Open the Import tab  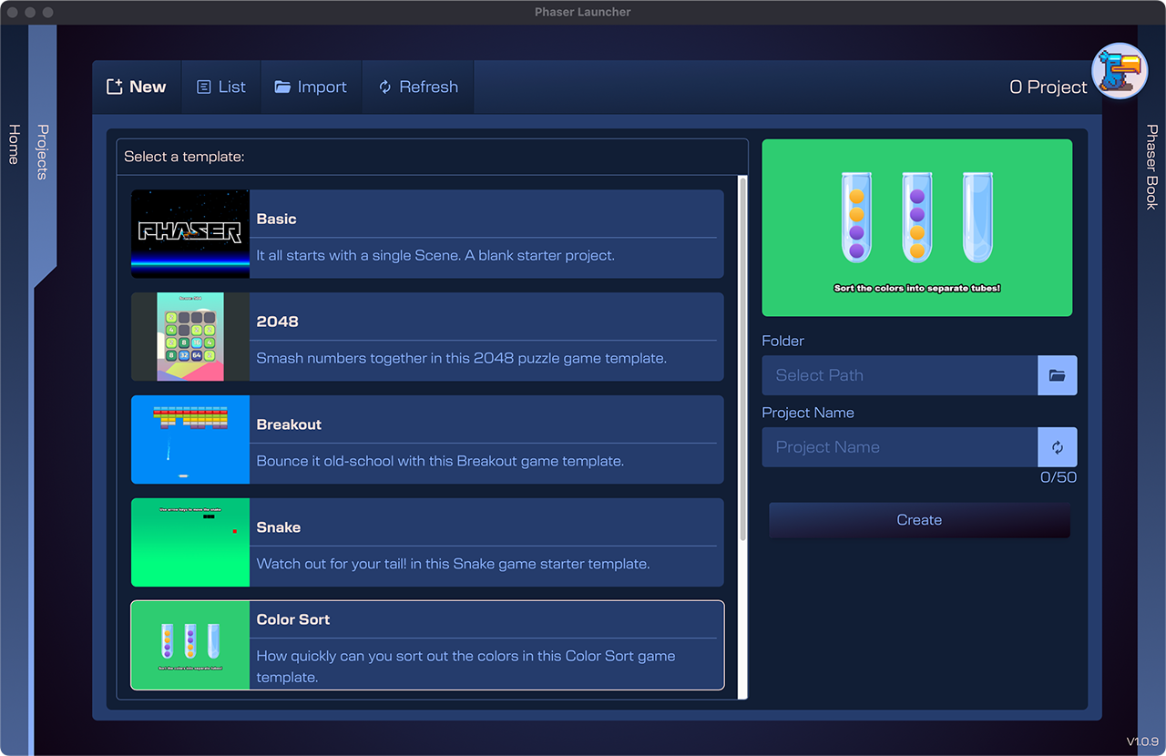tap(312, 87)
